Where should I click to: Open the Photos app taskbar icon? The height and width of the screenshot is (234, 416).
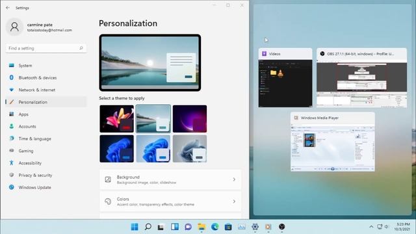(242, 227)
